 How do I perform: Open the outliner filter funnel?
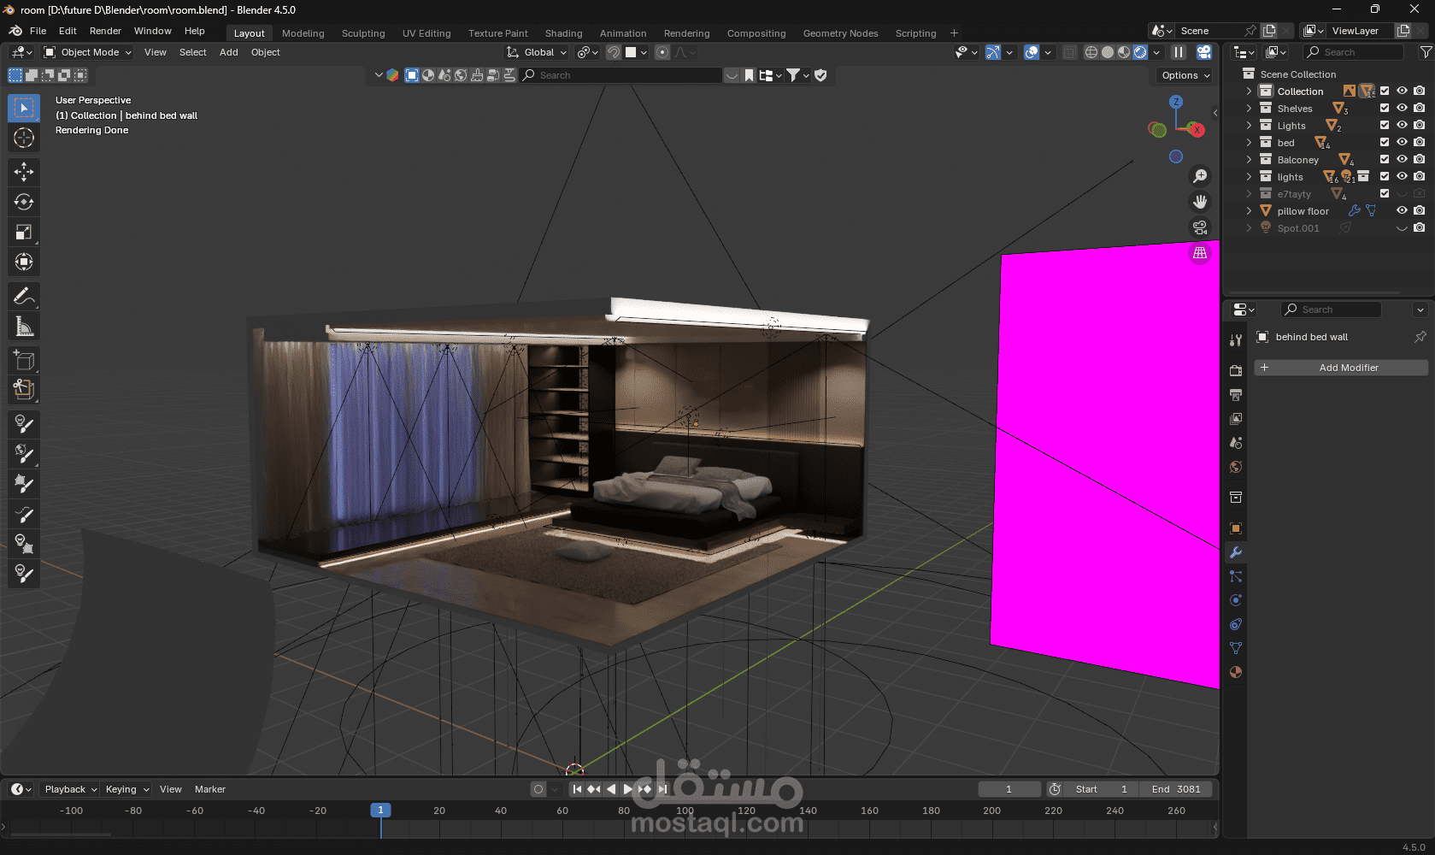pyautogui.click(x=1426, y=52)
